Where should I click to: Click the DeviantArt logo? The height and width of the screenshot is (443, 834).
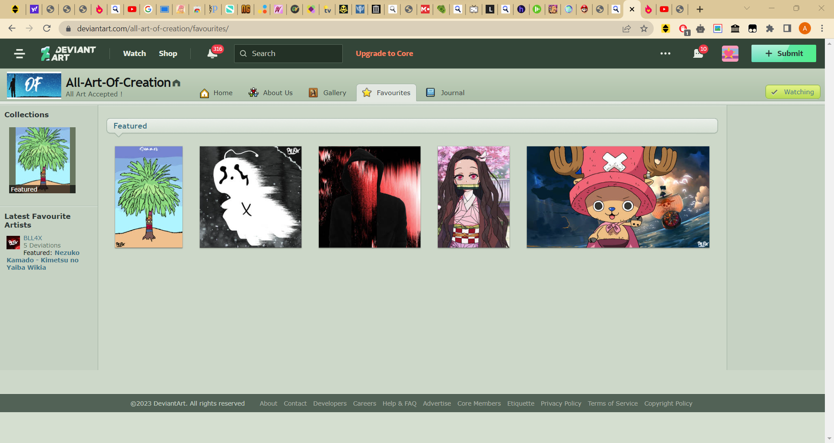[68, 53]
